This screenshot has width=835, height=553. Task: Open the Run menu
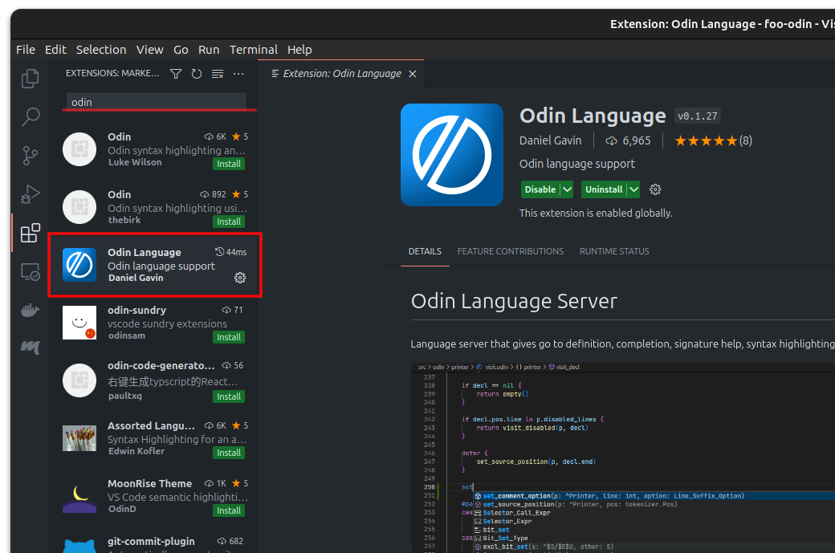[209, 50]
